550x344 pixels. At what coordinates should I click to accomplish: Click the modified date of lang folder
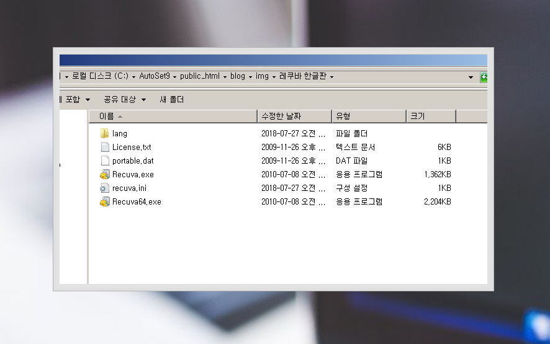point(293,133)
